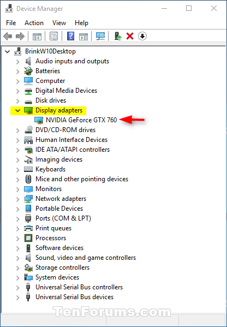Expand Sound, video and game controllers
Screen dimensions: 227x327
coord(17,258)
